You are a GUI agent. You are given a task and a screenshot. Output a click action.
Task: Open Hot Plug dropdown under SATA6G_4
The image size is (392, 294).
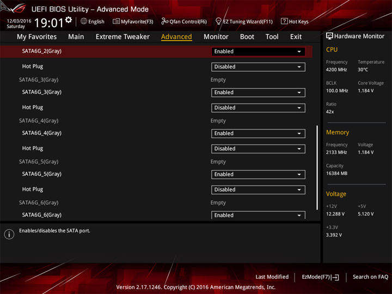pos(258,149)
